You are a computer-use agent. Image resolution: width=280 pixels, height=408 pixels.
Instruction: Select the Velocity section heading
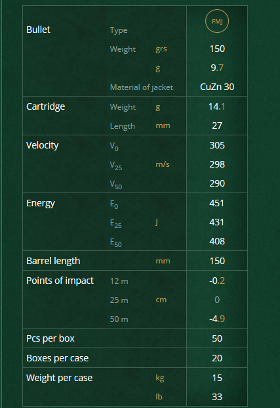[x=43, y=145]
